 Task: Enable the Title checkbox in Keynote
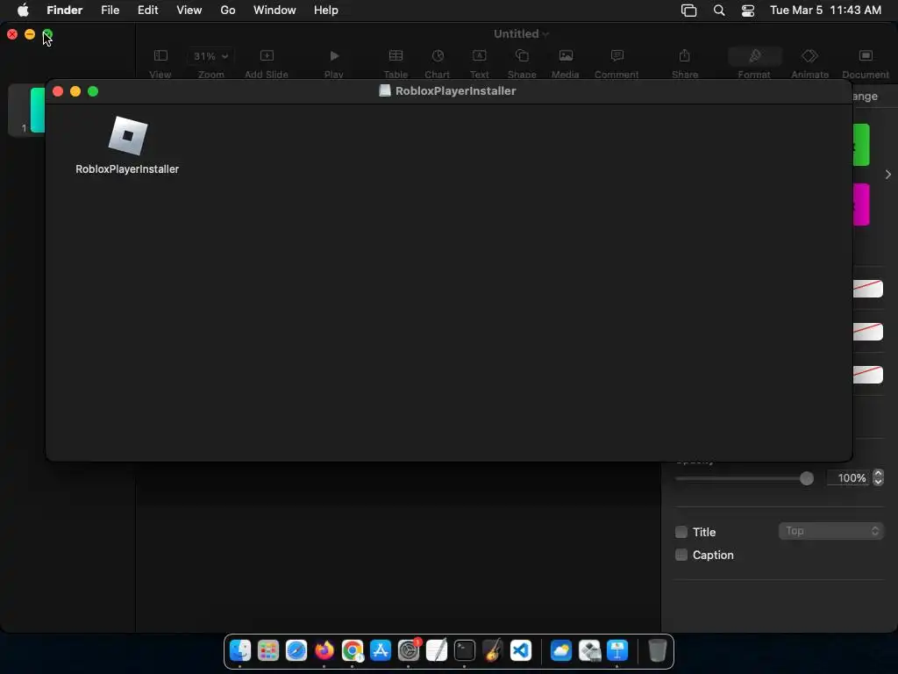click(681, 532)
